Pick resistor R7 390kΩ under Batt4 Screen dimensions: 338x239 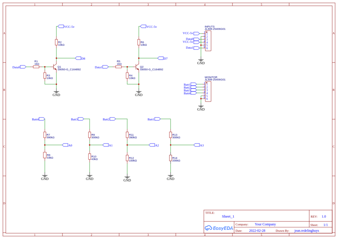[45, 135]
